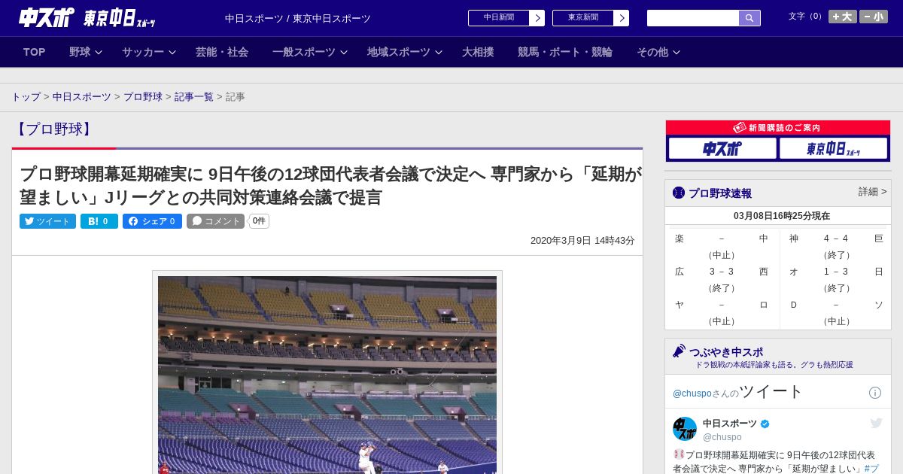
Task: Expand the 地域スポーツ menu chevron
Action: point(439,53)
